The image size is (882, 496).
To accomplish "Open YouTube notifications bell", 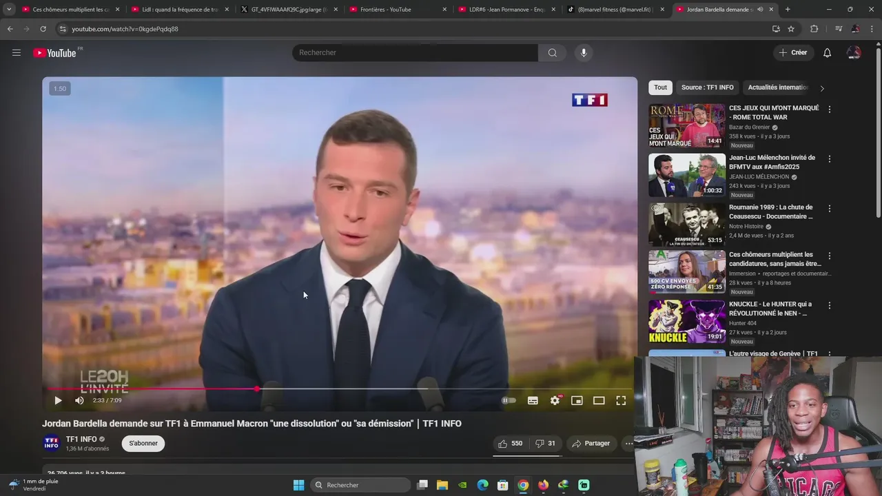I will (827, 52).
